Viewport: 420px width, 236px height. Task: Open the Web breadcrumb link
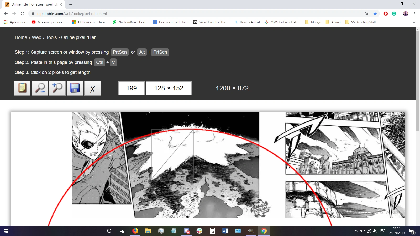36,37
